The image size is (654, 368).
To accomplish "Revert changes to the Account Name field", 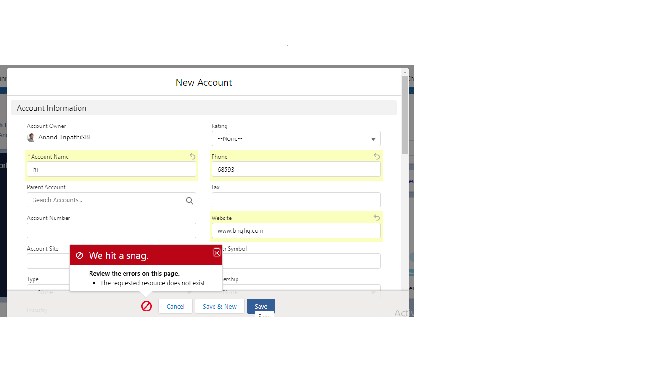I will tap(192, 156).
